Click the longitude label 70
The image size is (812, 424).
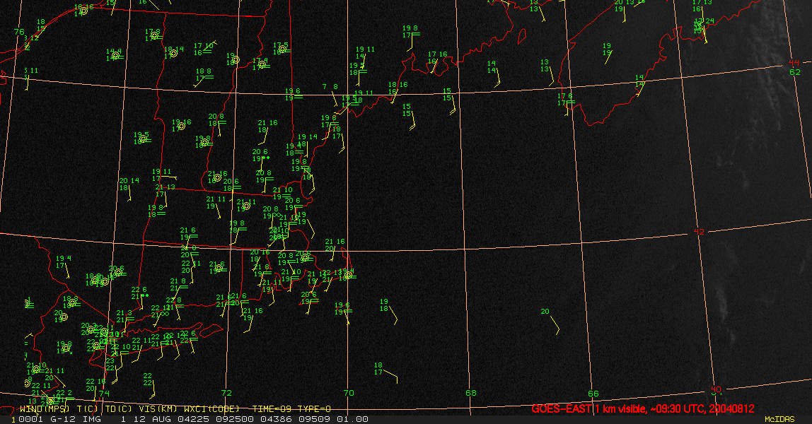349,393
